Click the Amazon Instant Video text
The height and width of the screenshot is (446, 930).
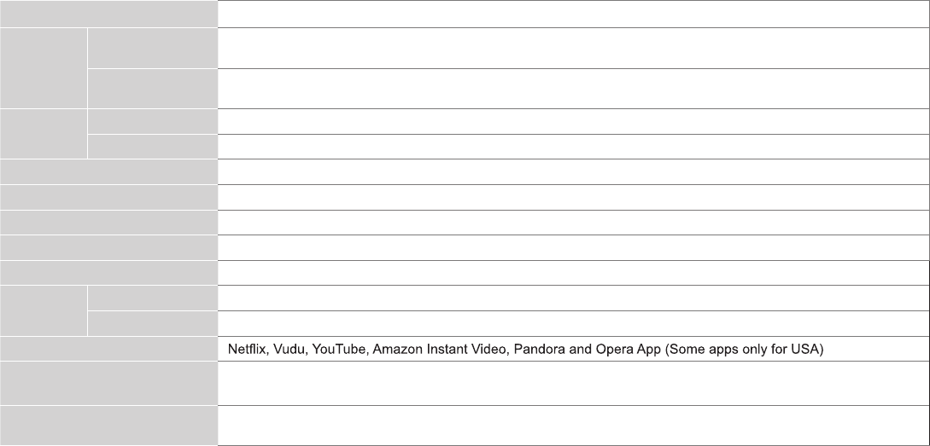(439, 350)
